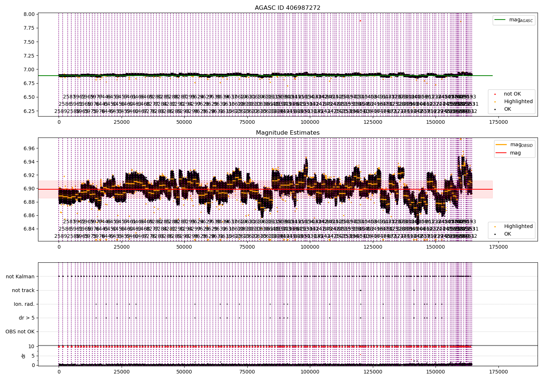
Task: Click the '7.25' y-tick in top plot
Action: [x=29, y=56]
